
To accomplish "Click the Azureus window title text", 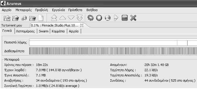I will [14, 3].
